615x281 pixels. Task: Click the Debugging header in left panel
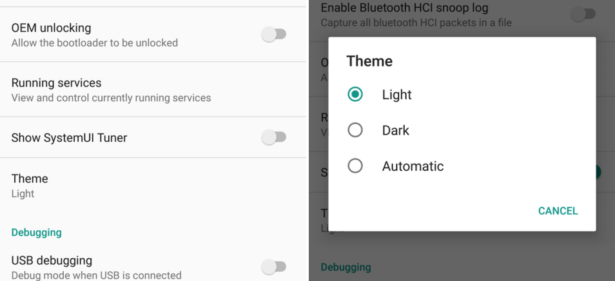click(x=36, y=232)
